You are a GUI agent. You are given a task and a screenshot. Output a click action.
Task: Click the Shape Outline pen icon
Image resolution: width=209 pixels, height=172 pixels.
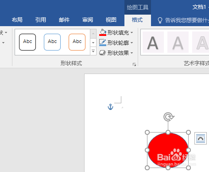pyautogui.click(x=103, y=43)
